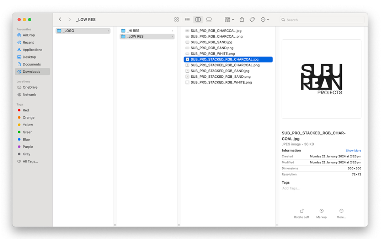Click Show More in Information section

[x=353, y=151]
